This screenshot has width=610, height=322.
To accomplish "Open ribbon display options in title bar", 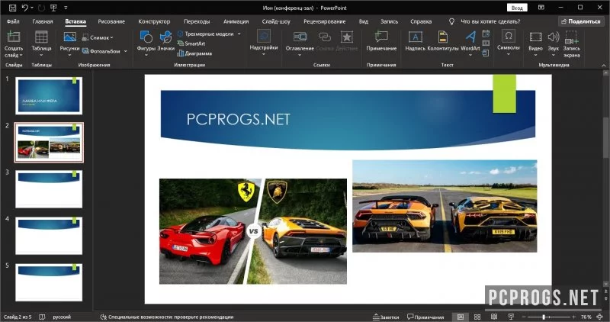I will (x=541, y=8).
